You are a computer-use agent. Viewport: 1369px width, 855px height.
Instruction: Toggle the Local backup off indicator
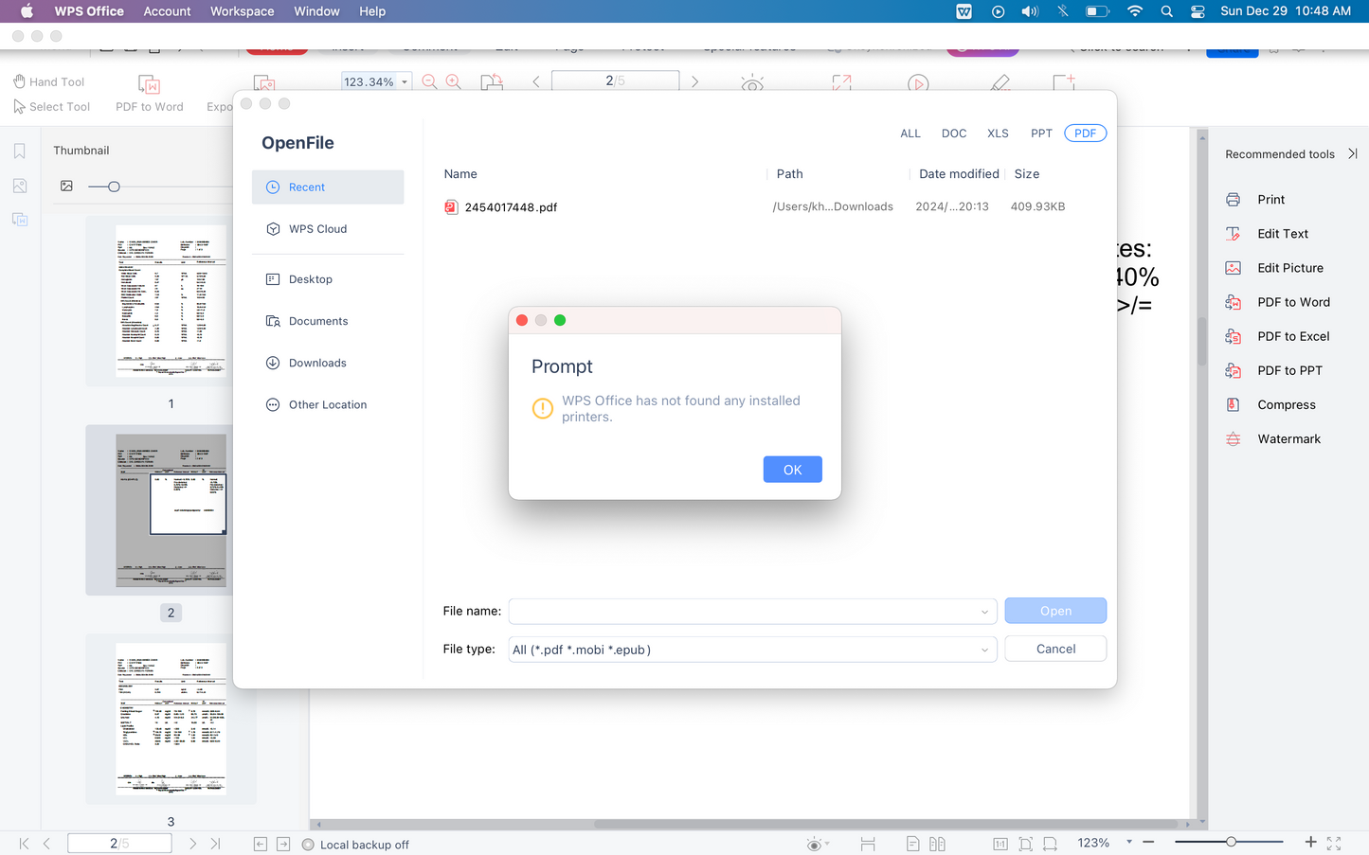[355, 845]
